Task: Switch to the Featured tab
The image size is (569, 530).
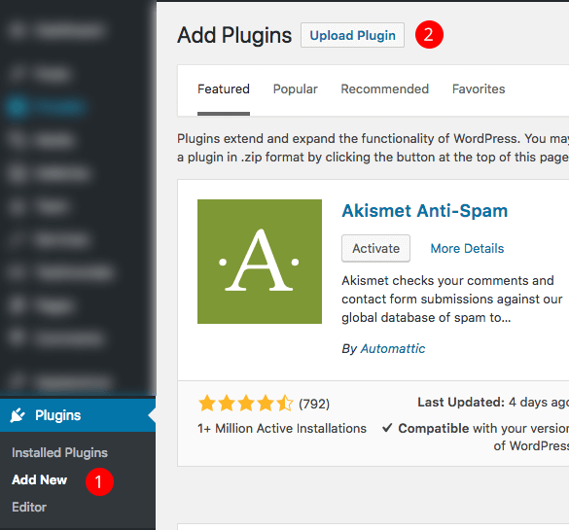Action: pyautogui.click(x=224, y=89)
